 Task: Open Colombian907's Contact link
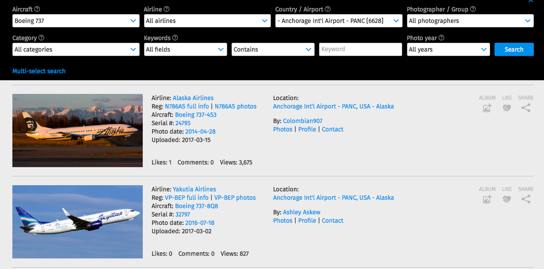[333, 129]
